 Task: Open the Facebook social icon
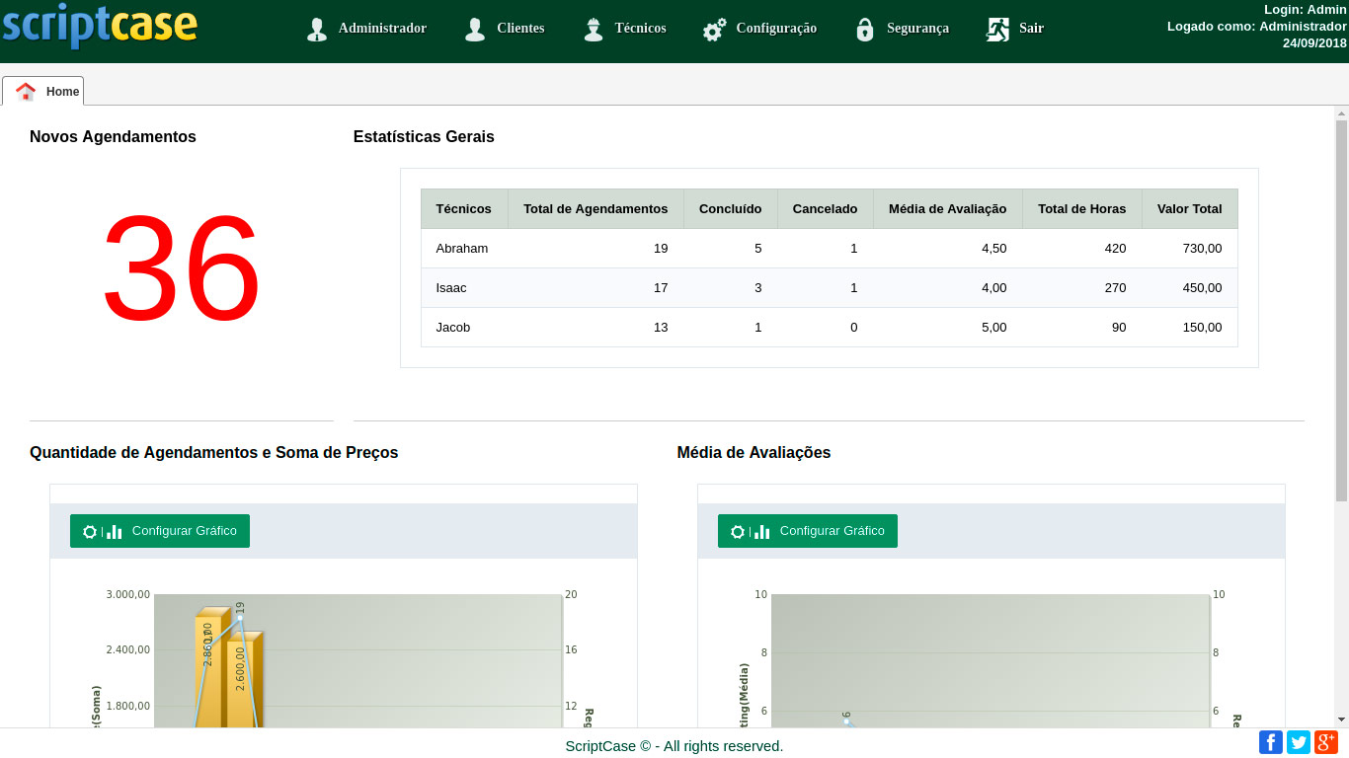pos(1271,742)
